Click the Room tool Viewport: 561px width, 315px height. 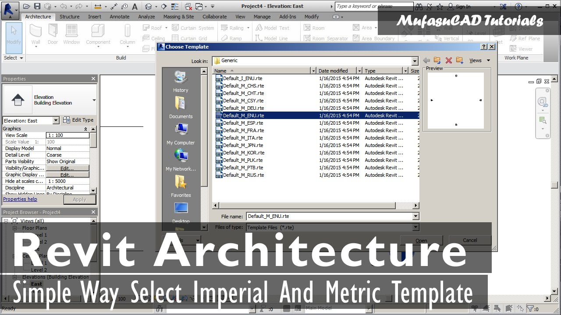pyautogui.click(x=314, y=28)
